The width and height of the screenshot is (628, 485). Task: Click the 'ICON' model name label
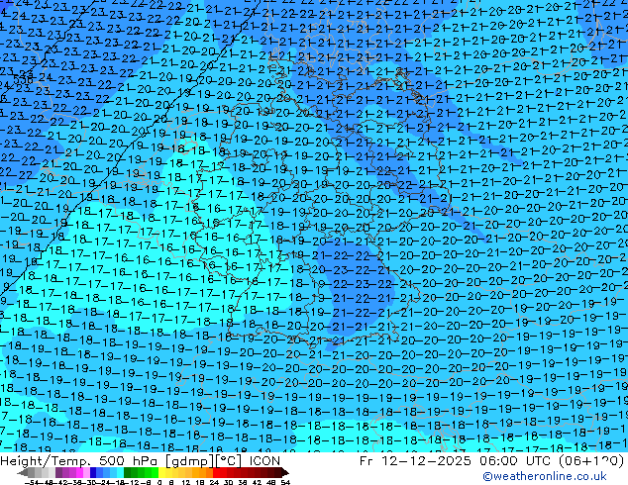coord(264,461)
